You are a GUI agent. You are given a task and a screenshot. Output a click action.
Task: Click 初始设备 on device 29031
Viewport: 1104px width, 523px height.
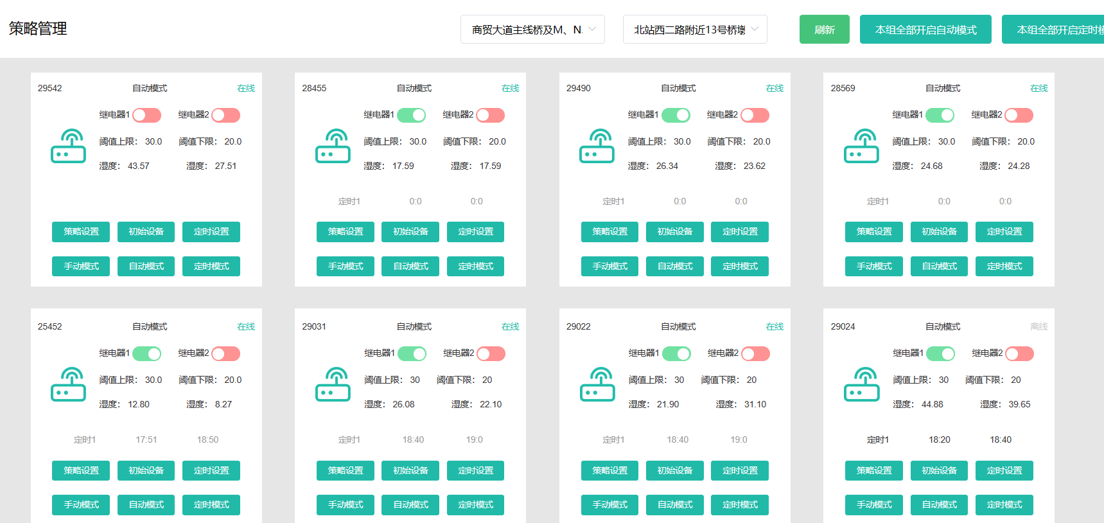tap(410, 470)
